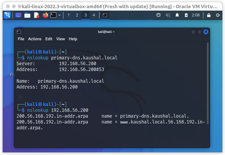Open the terminal window menu icon top-left
Screen dimensions: 225x155
(x=19, y=32)
